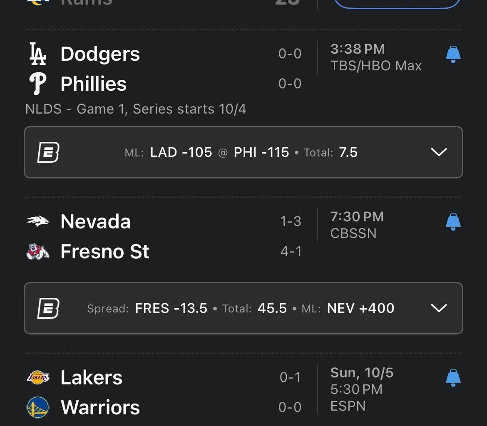Expand Dodgers-Phillies betting odds chevron
The width and height of the screenshot is (487, 426).
(439, 152)
